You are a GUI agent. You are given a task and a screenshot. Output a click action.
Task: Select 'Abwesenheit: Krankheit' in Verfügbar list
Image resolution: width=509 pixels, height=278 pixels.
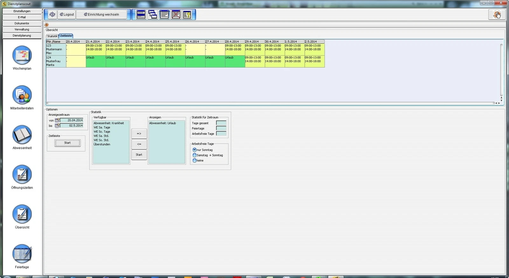pyautogui.click(x=109, y=123)
